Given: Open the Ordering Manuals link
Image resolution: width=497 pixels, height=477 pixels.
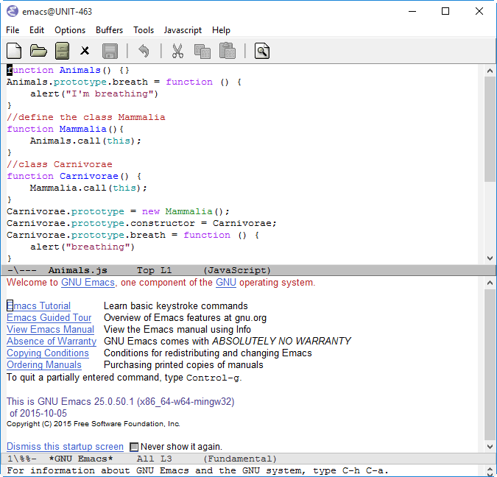Looking at the screenshot, I should pyautogui.click(x=44, y=365).
